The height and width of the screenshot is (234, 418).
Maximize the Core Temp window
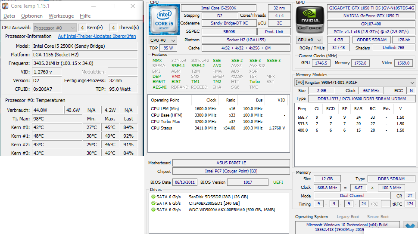click(113, 6)
